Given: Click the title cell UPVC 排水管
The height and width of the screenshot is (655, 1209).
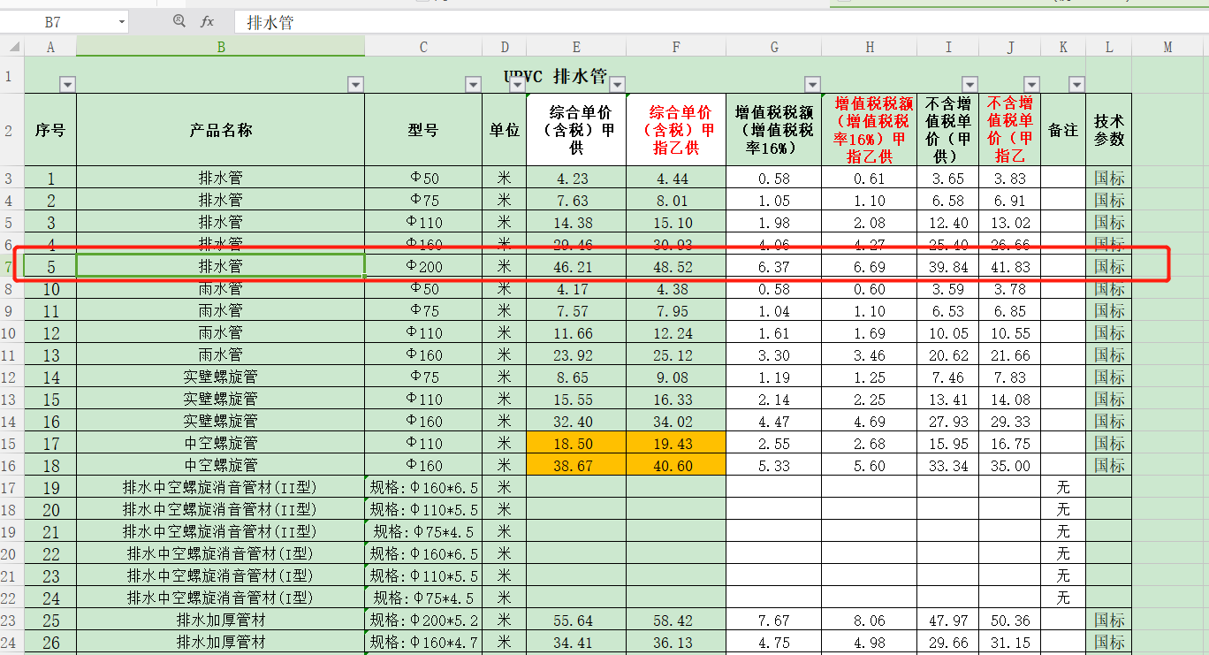Looking at the screenshot, I should point(555,76).
